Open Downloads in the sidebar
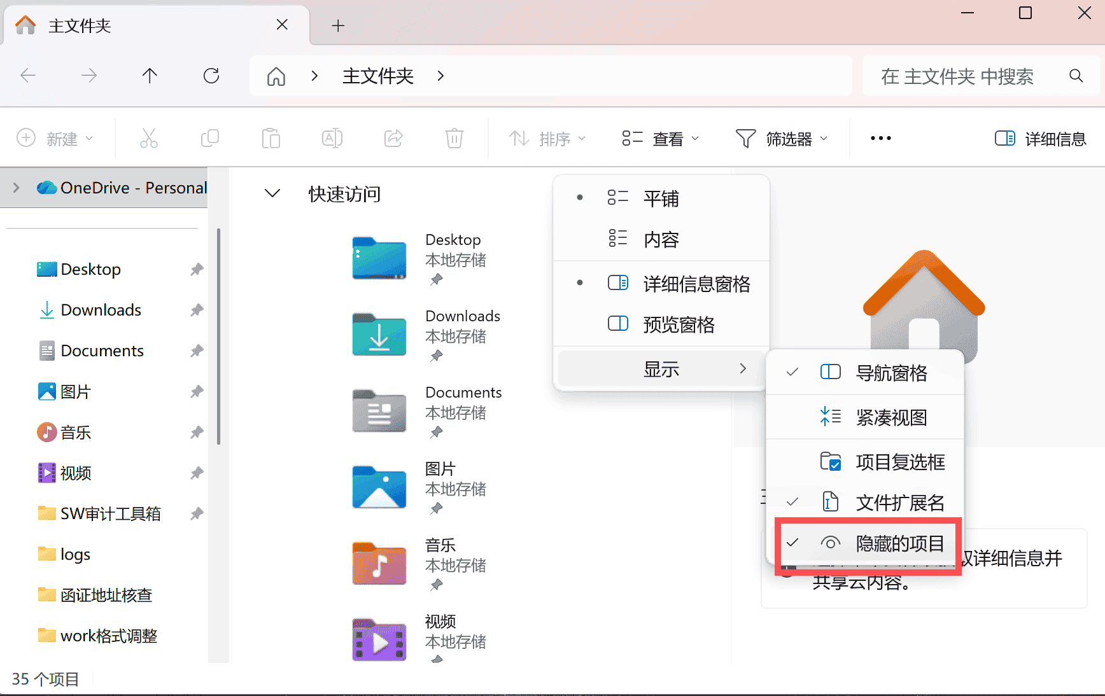The image size is (1105, 696). coord(101,310)
